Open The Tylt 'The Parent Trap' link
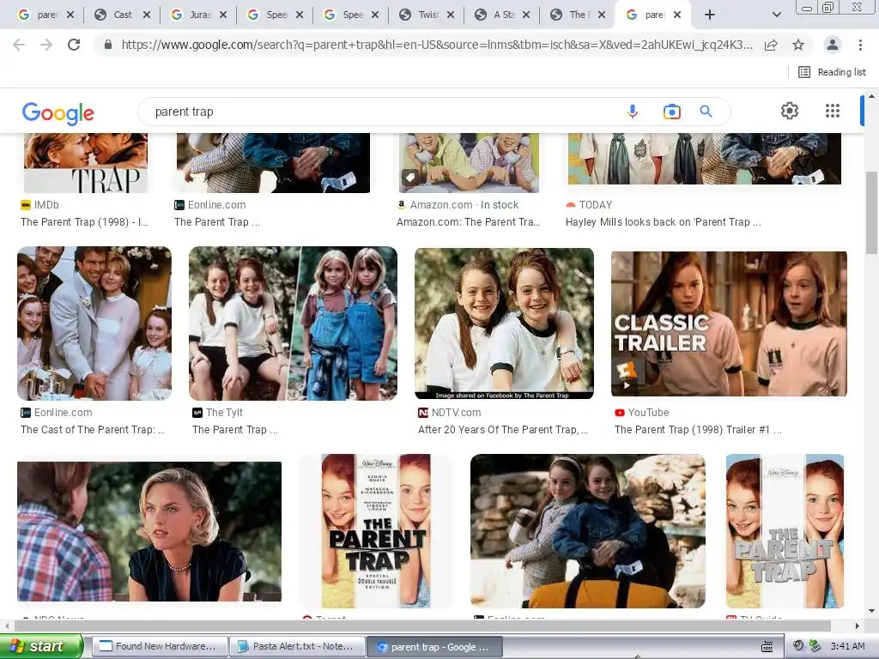The height and width of the screenshot is (659, 879). 235,429
